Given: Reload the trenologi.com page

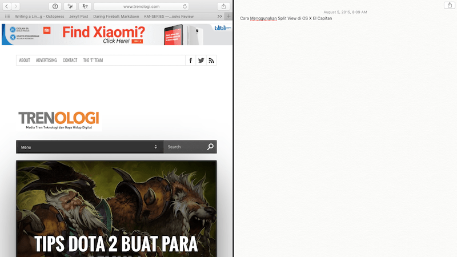Looking at the screenshot, I should pyautogui.click(x=185, y=6).
